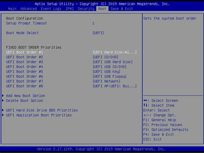
Task: Switch to the Main tab
Action: pyautogui.click(x=12, y=9)
